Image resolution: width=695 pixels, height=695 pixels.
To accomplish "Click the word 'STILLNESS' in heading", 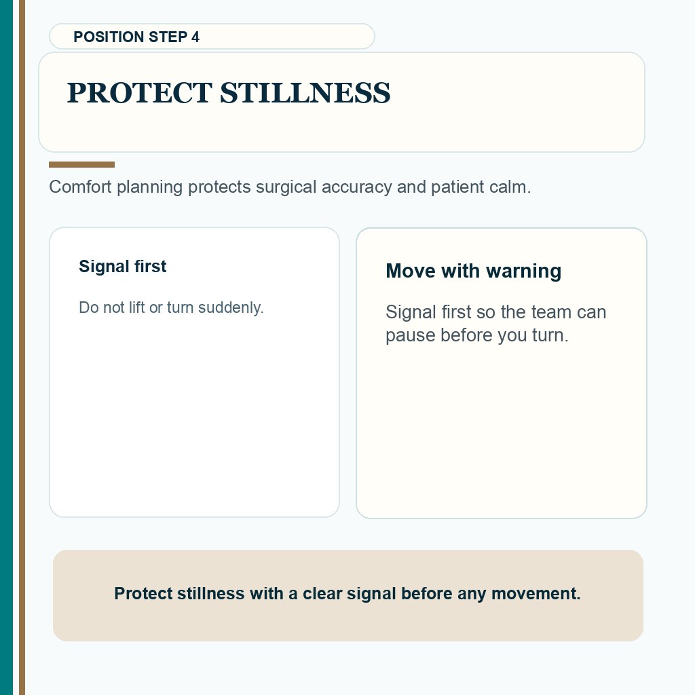I will (x=305, y=93).
